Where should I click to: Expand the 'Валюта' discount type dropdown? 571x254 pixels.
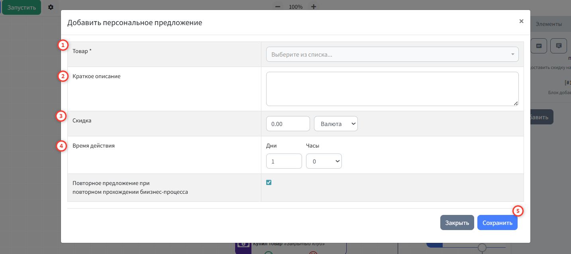pos(336,124)
